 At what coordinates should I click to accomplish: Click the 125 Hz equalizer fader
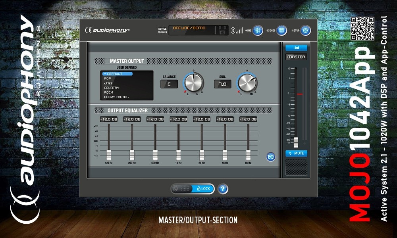(109, 155)
